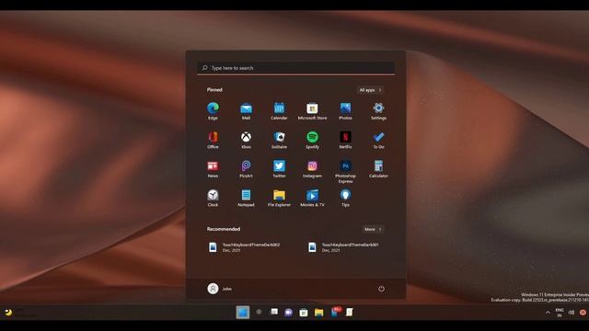Switch the ENG input language indicator
Viewport: 589px width, 331px height.
pos(560,313)
